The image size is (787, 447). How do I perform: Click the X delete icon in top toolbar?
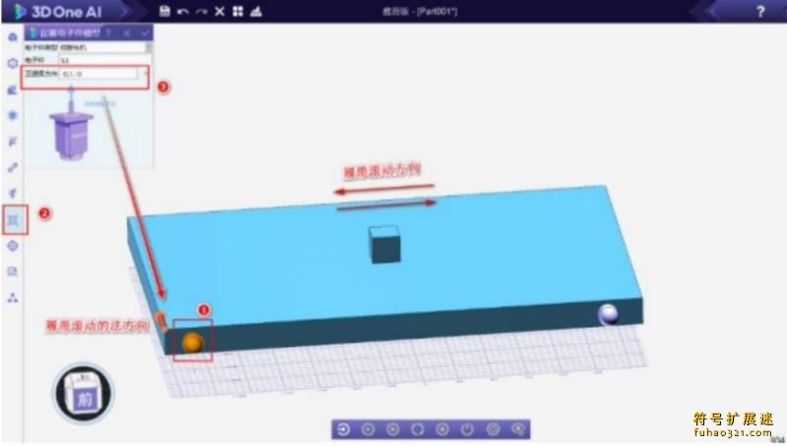click(219, 11)
